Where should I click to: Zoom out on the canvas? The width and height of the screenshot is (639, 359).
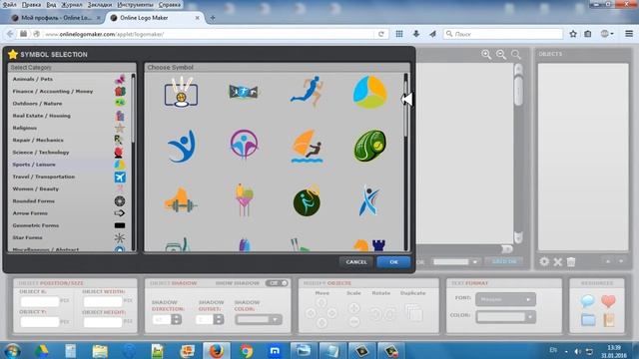pos(501,55)
